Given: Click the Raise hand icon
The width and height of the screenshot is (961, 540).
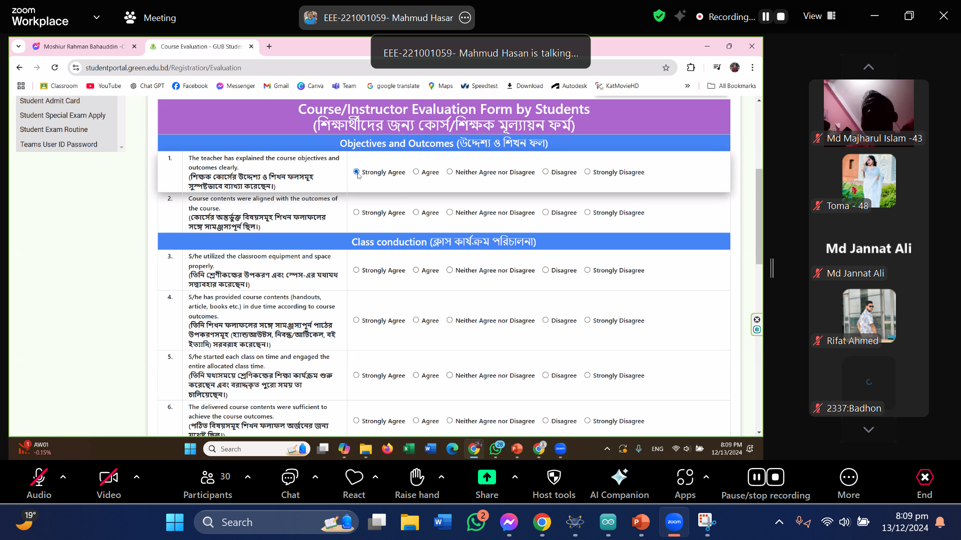Looking at the screenshot, I should 416,478.
